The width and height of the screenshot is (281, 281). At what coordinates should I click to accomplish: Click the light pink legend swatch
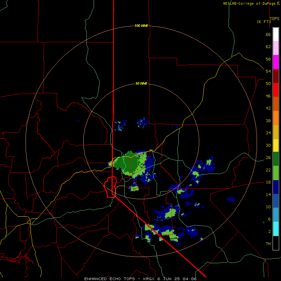point(276,48)
